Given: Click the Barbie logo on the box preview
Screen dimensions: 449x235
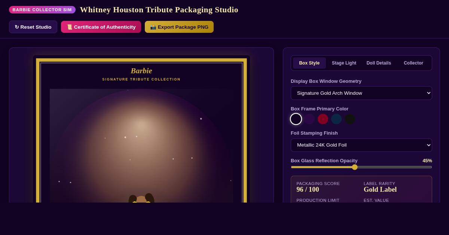Looking at the screenshot, I should click(141, 71).
